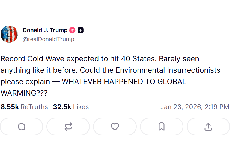ReTruth this post using the arrows icon

tap(68, 127)
